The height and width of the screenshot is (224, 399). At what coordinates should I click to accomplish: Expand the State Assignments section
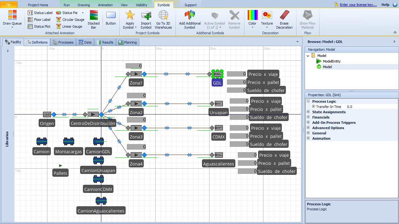308,112
